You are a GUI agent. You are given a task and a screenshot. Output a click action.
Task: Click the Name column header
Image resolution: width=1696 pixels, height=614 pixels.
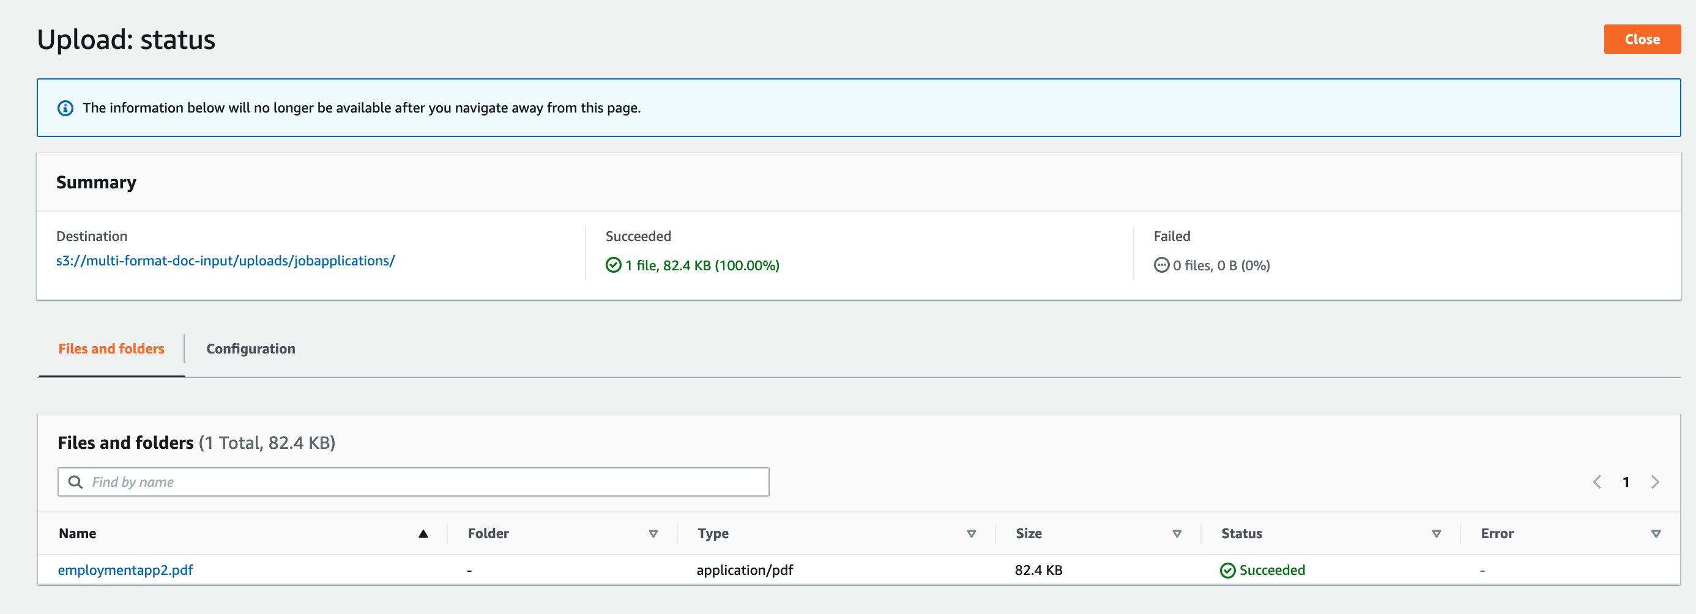click(77, 534)
